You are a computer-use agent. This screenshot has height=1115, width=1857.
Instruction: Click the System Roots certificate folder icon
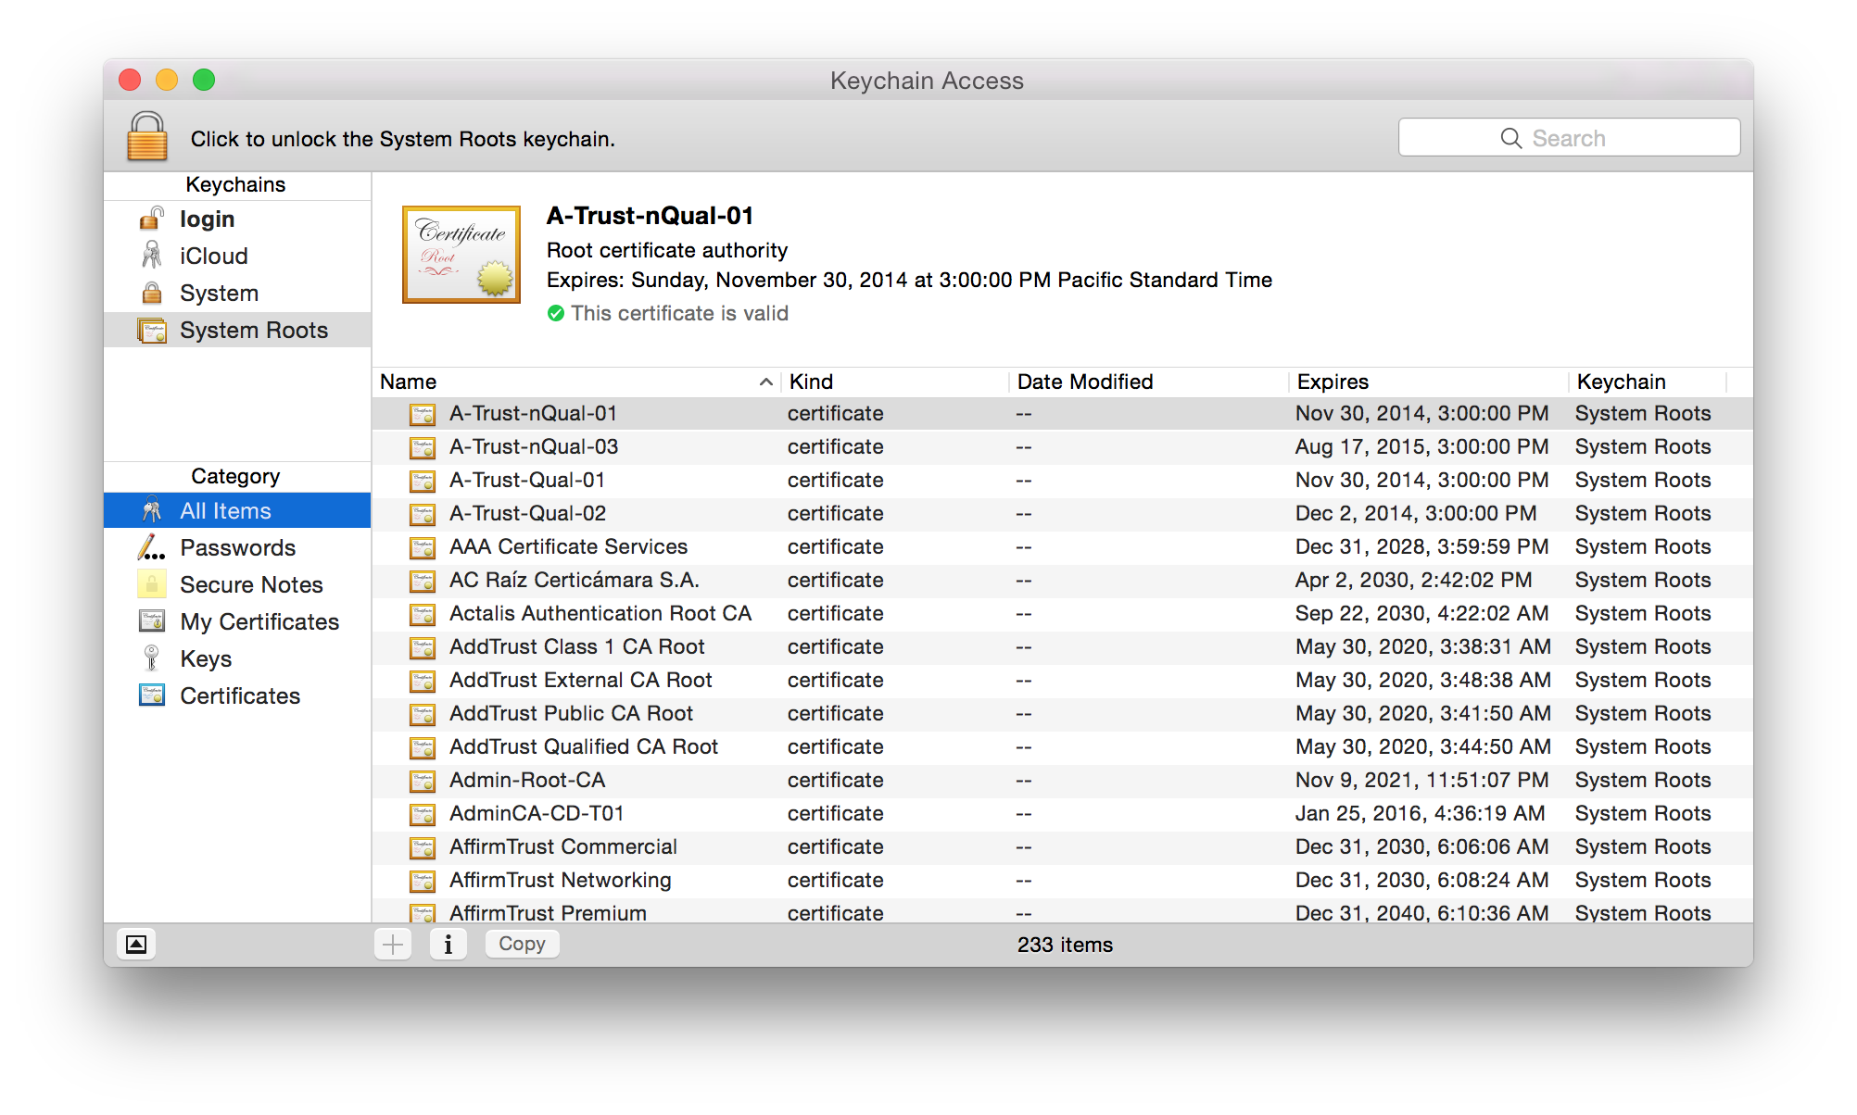152,331
